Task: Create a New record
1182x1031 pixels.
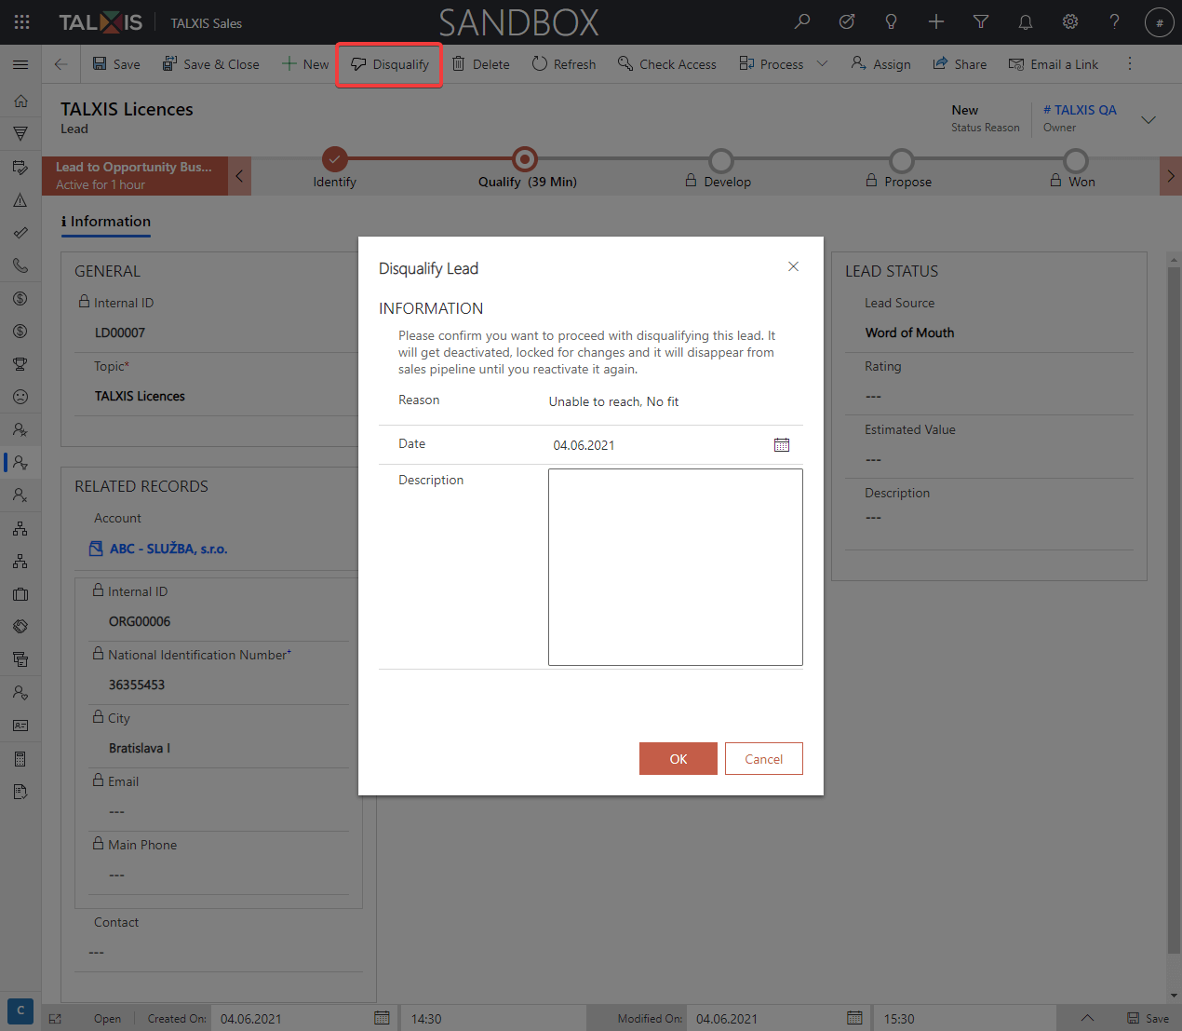Action: pyautogui.click(x=305, y=64)
